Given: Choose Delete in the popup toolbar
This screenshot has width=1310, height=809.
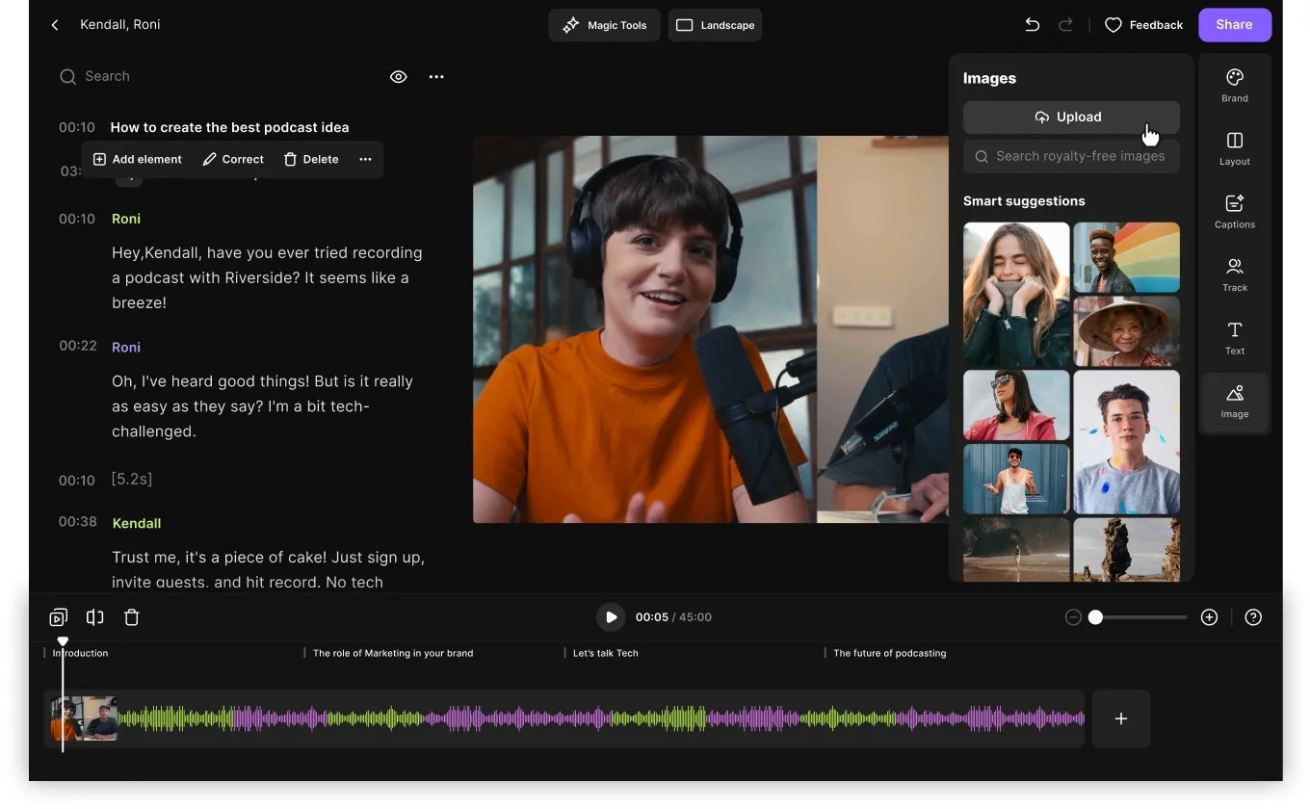Looking at the screenshot, I should [311, 159].
